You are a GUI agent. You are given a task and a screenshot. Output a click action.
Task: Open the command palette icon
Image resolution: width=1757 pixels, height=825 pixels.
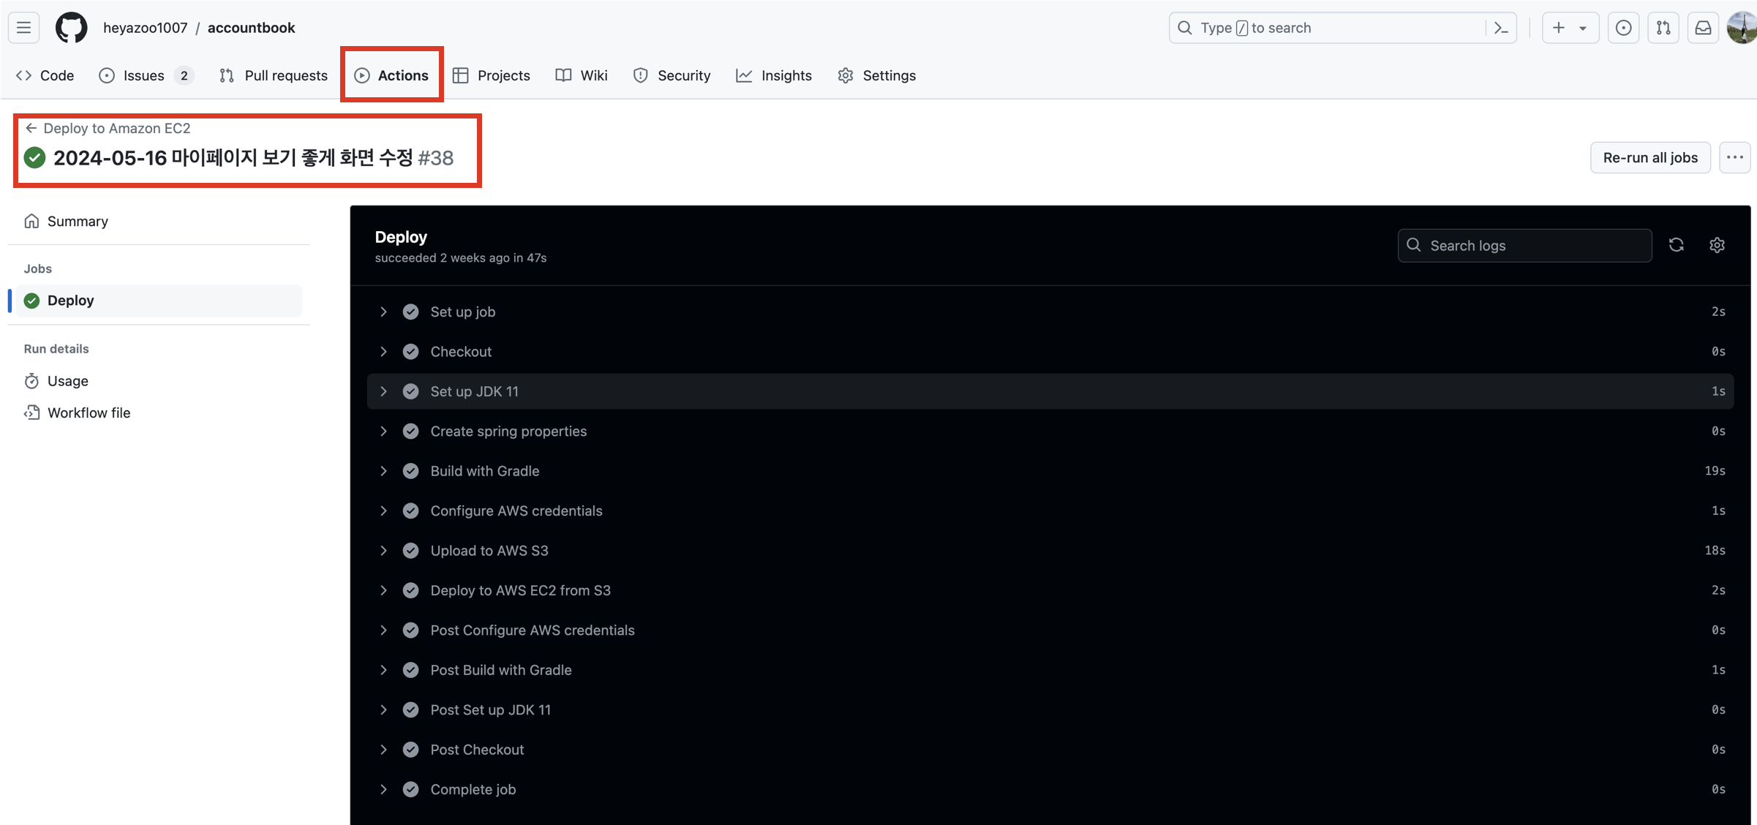(x=1501, y=28)
